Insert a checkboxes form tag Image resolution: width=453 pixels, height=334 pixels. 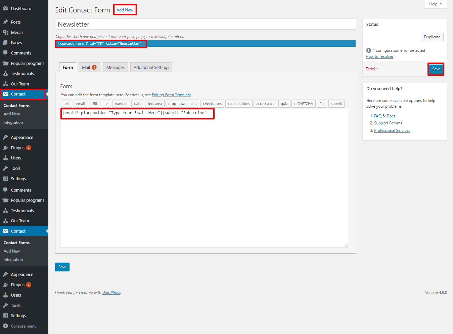pos(212,104)
